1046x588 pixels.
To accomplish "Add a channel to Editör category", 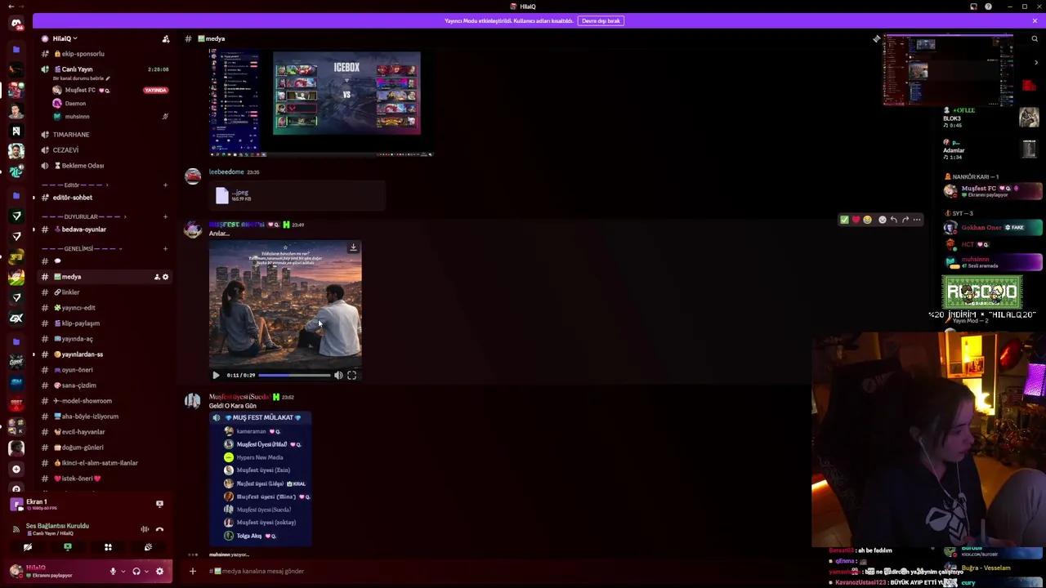I will pyautogui.click(x=165, y=185).
